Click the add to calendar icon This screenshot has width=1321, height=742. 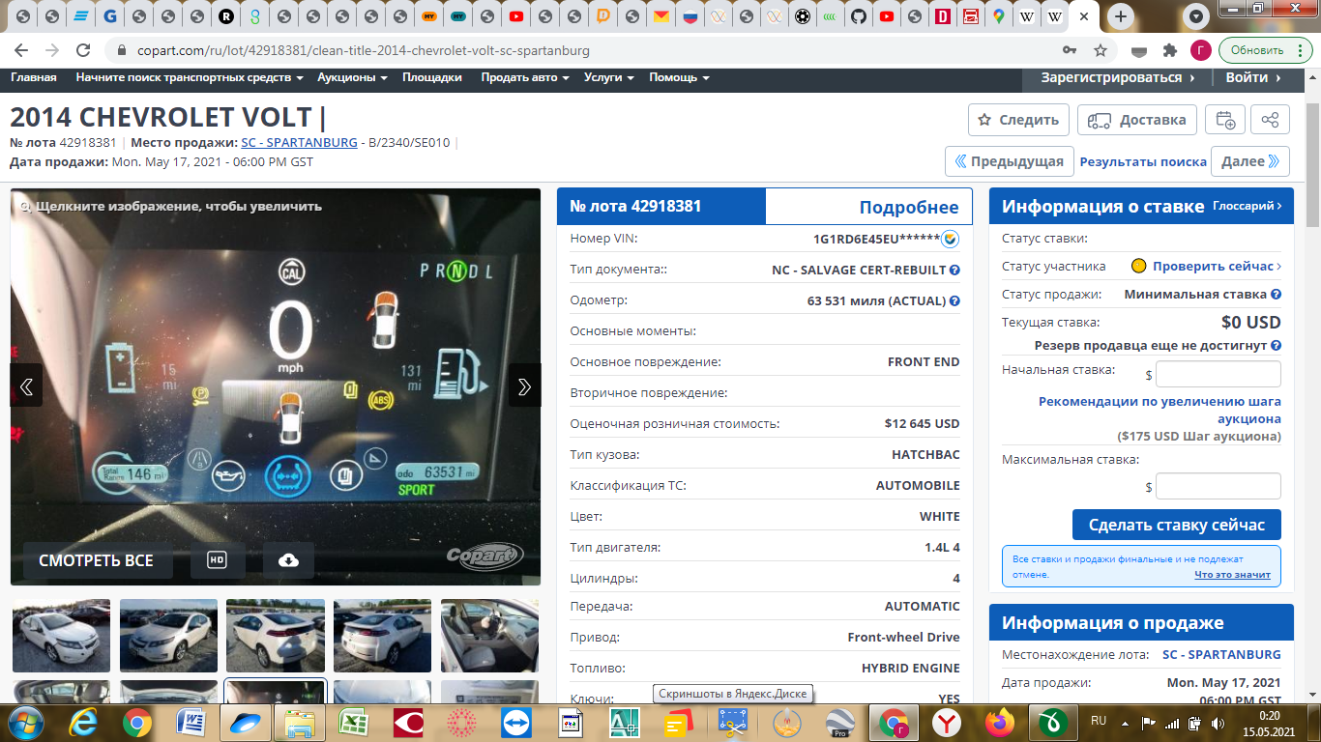pyautogui.click(x=1225, y=120)
